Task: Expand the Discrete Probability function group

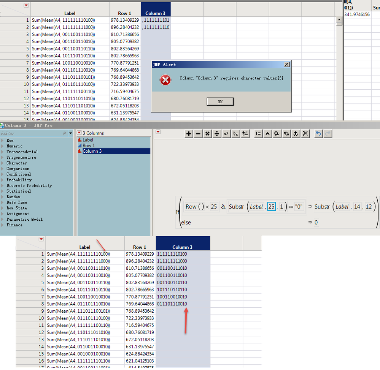Action: [2, 185]
